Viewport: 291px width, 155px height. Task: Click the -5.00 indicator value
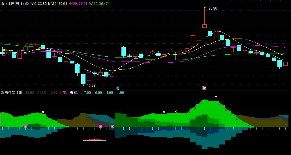[98, 93]
